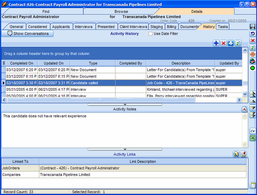Delete activity using red X above the grid

point(224,43)
